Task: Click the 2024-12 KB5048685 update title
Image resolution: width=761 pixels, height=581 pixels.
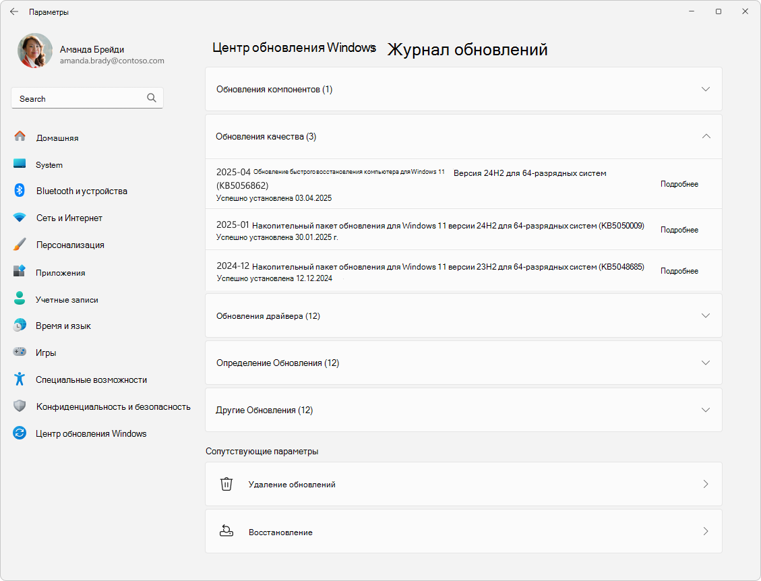Action: [430, 266]
